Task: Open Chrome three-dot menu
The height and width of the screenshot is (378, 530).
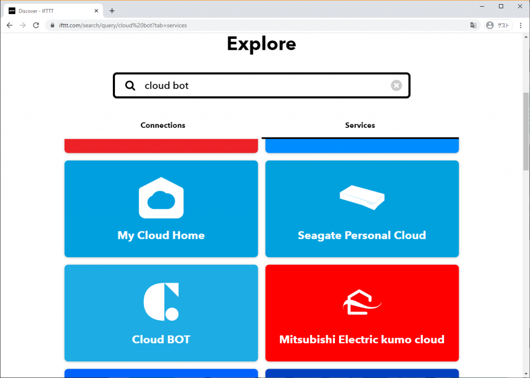Action: (x=521, y=25)
